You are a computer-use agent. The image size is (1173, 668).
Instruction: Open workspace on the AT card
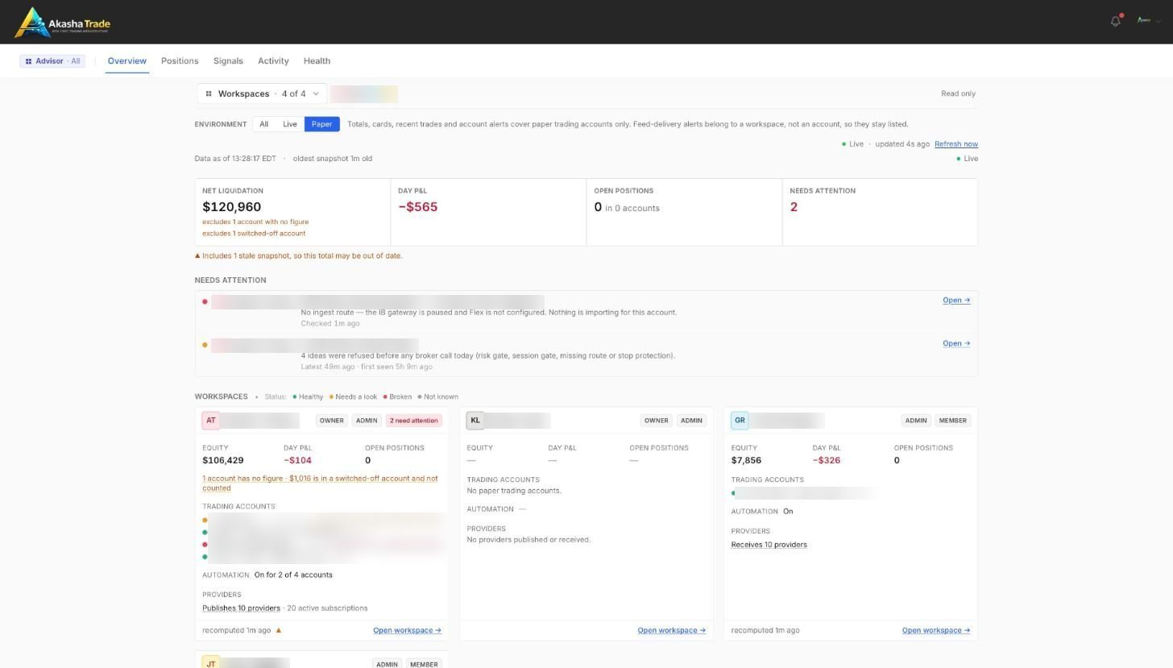pyautogui.click(x=407, y=631)
